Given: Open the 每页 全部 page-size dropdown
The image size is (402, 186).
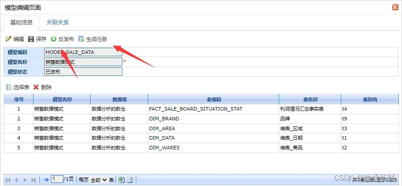Looking at the screenshot, I should [x=99, y=180].
